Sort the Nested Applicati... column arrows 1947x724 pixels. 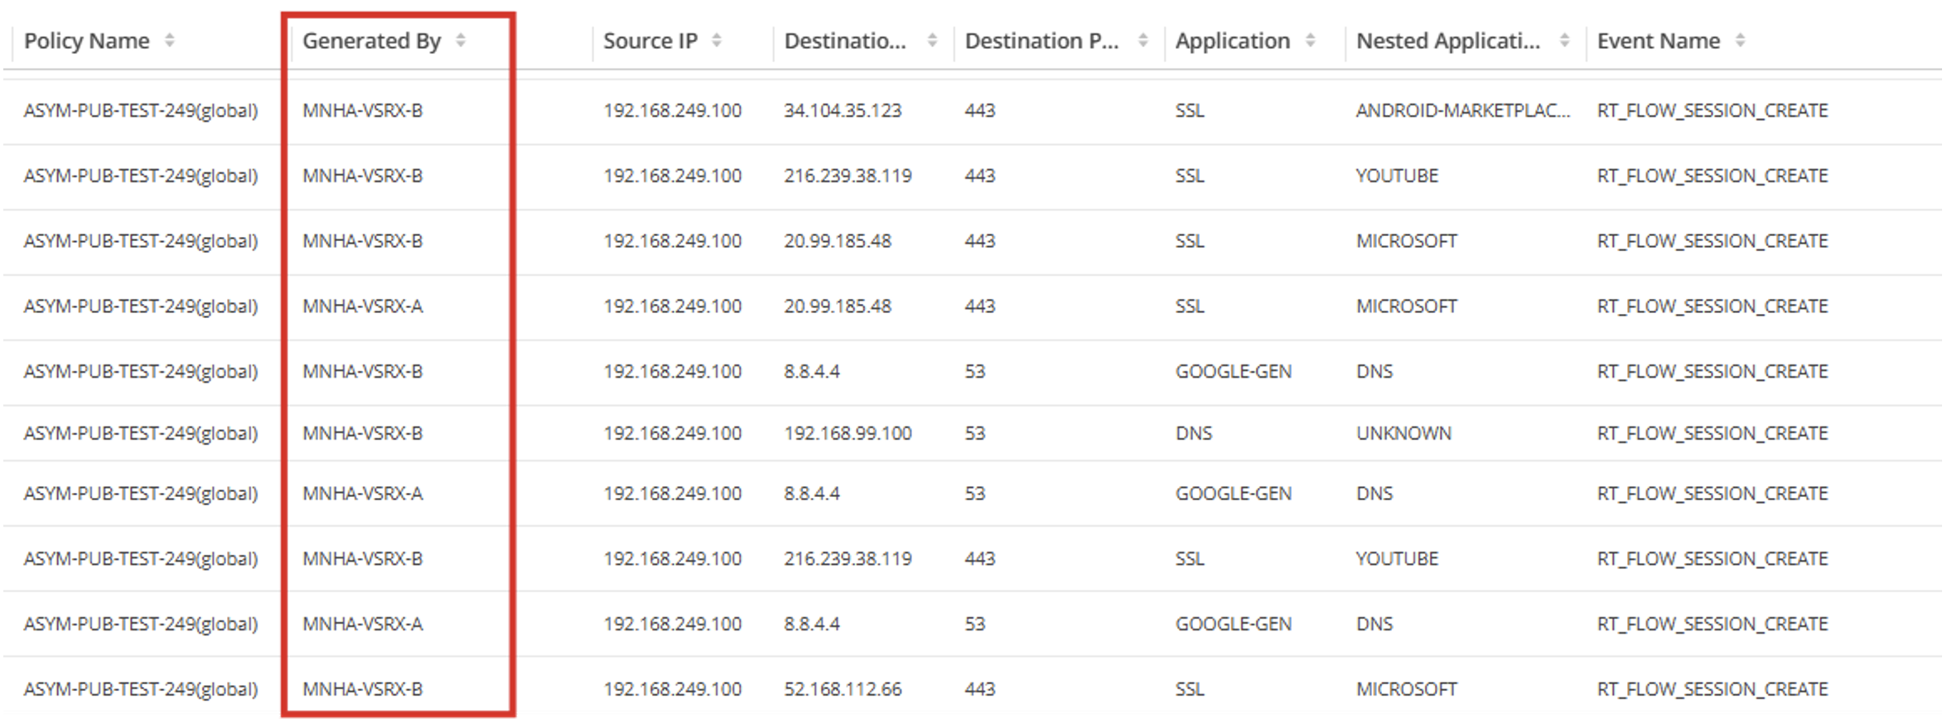pyautogui.click(x=1564, y=41)
